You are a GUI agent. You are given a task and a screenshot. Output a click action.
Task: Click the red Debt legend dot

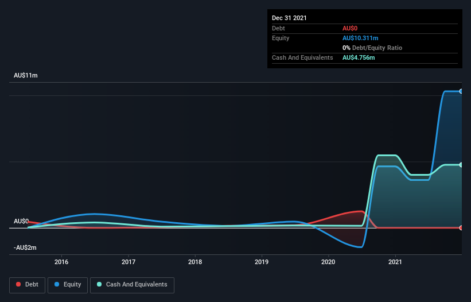click(x=18, y=284)
